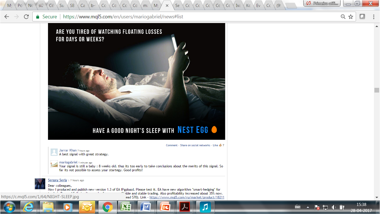Image resolution: width=380 pixels, height=214 pixels.
Task: Open Sergey Seriy's profile link
Action: (57, 180)
